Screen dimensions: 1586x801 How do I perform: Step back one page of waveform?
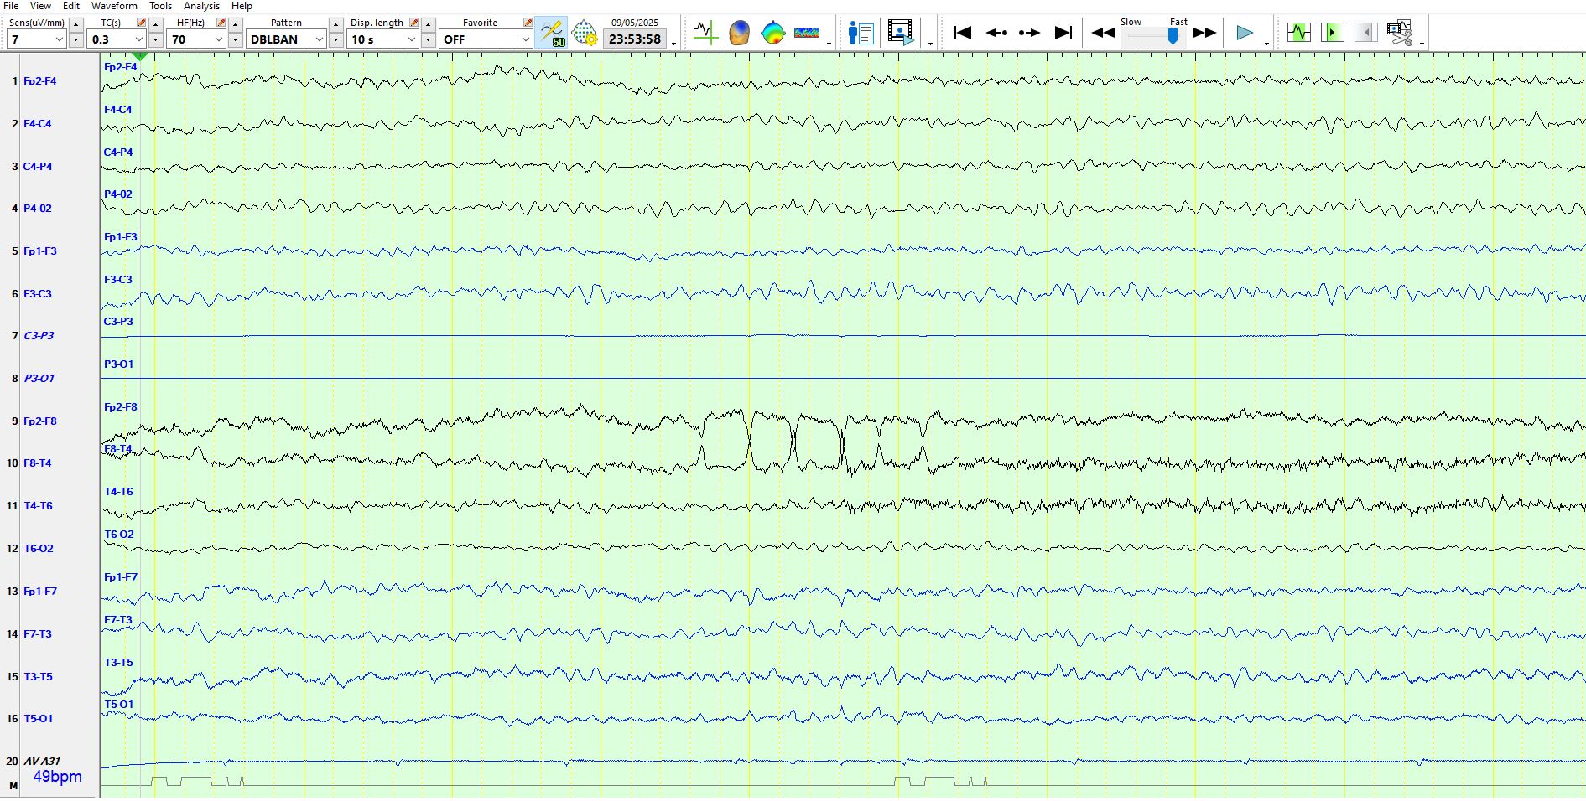pos(996,33)
